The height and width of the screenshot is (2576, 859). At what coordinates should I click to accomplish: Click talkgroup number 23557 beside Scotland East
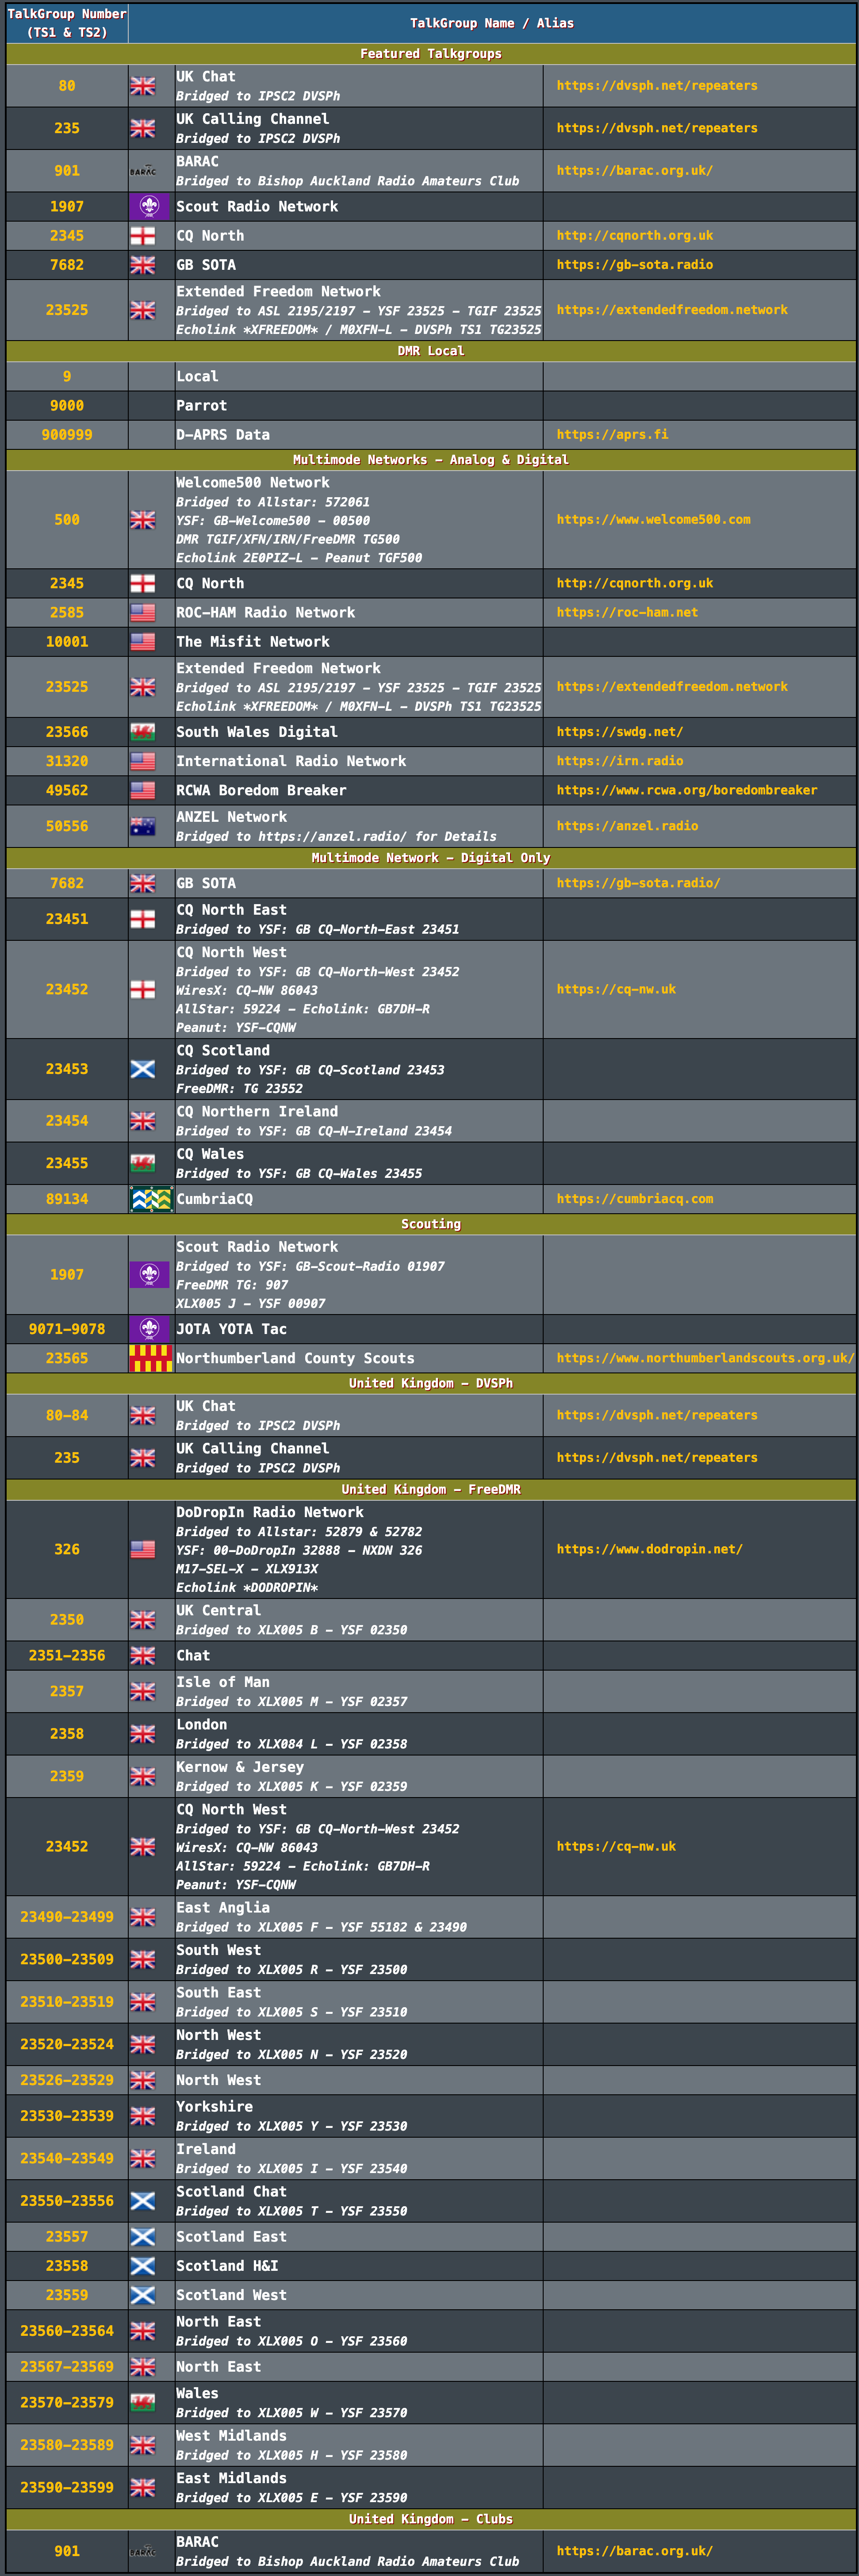(x=67, y=2237)
